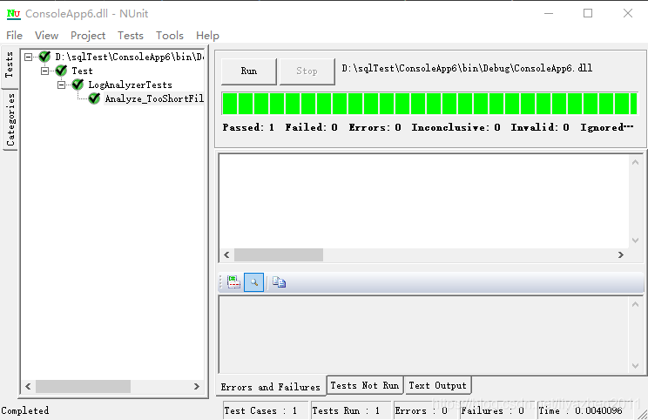Click the Run button
This screenshot has width=648, height=420.
pos(249,71)
